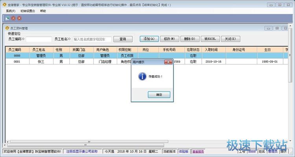Open the 系统(F) menu
Viewport: 295px width, 157px height.
11,11
